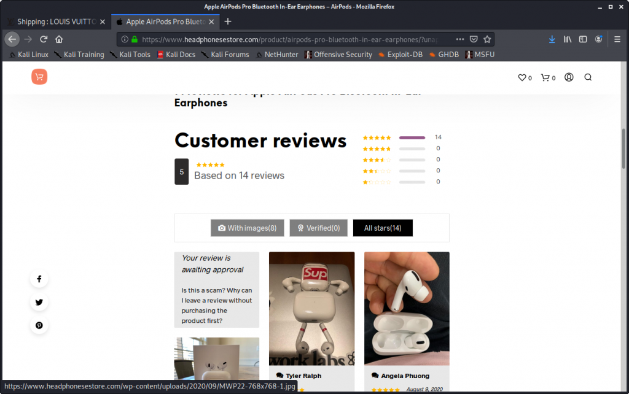Open the Kali Tools bookmark
629x394 pixels.
(x=130, y=55)
